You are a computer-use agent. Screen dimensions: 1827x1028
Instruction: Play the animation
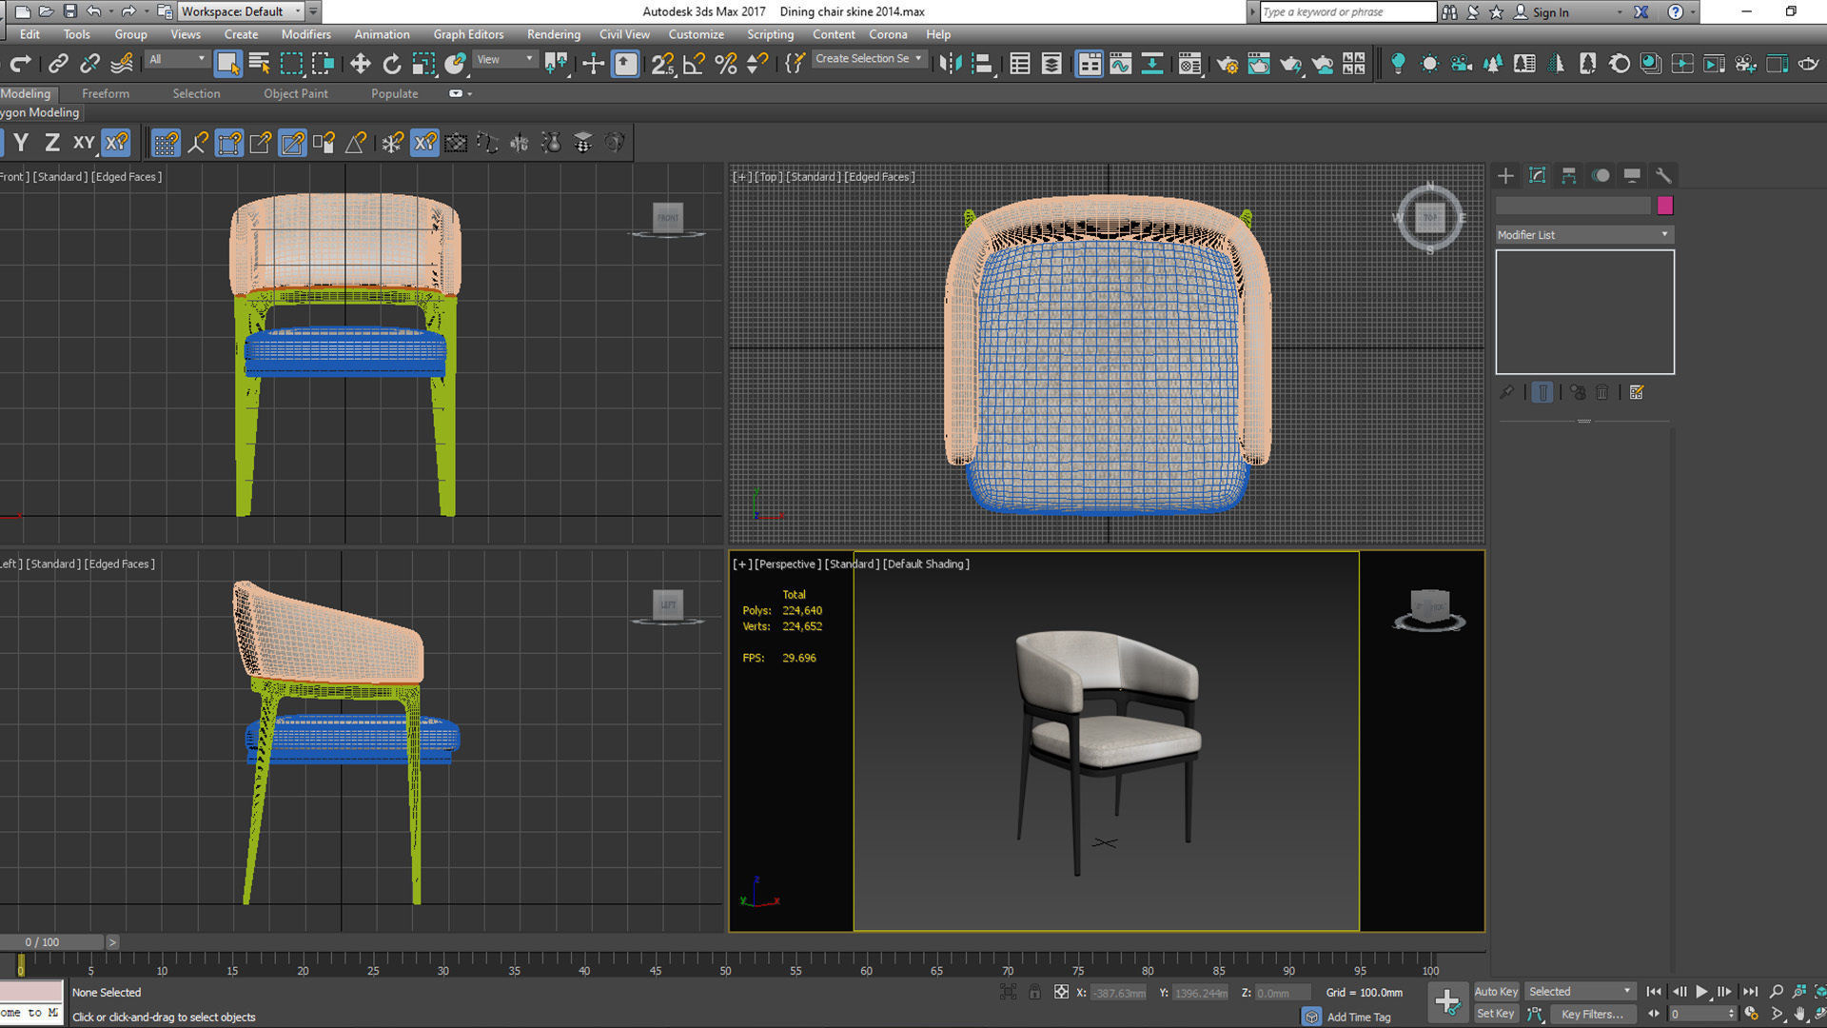(x=1701, y=992)
